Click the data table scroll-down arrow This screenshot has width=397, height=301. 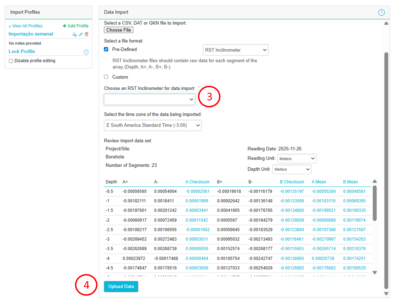(x=375, y=272)
